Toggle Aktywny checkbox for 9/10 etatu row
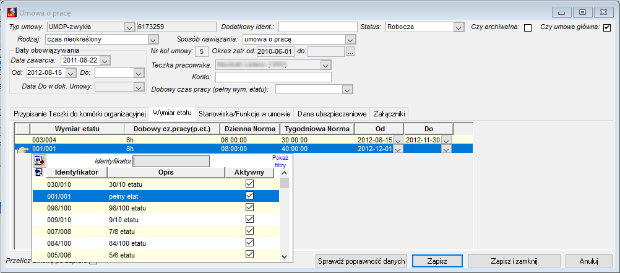Viewport: 620px width, 273px height. (x=249, y=219)
